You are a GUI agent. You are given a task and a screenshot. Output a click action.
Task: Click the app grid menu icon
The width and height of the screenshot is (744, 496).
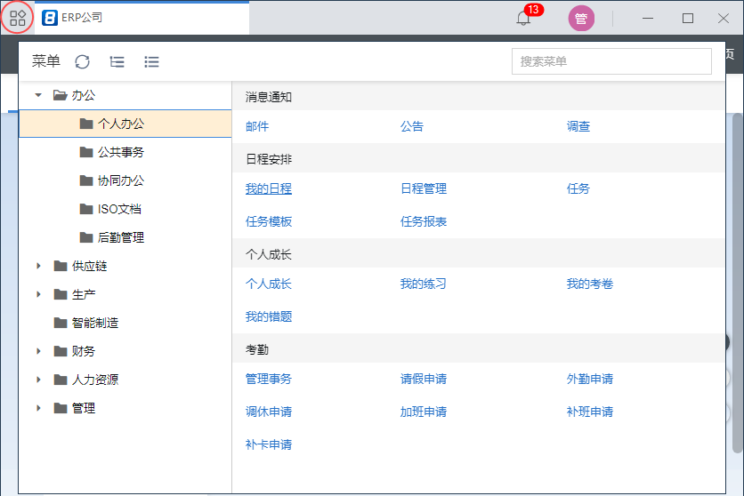[x=18, y=18]
